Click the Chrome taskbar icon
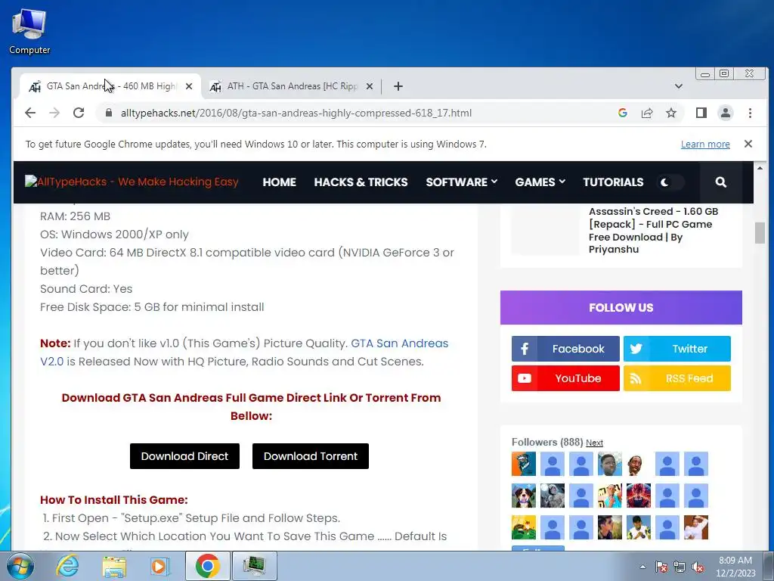Viewport: 774px width, 581px height. point(207,566)
